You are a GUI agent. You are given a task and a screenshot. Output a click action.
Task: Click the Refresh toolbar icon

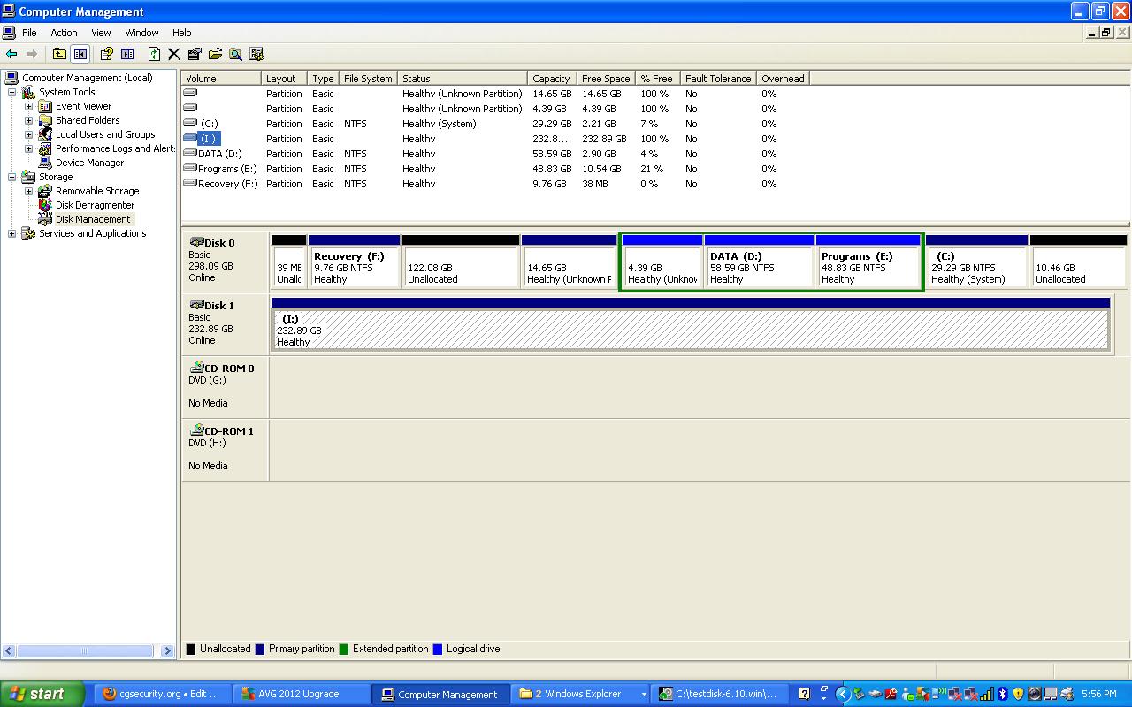pos(154,54)
